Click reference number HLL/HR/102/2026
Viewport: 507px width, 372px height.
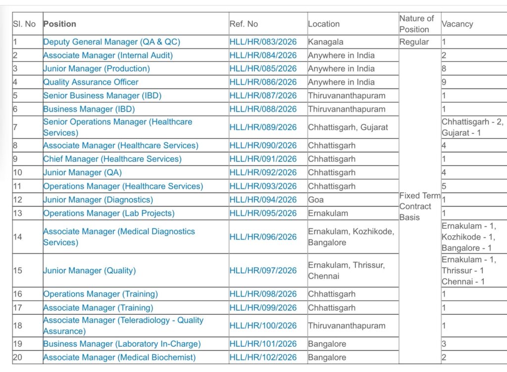tap(263, 358)
